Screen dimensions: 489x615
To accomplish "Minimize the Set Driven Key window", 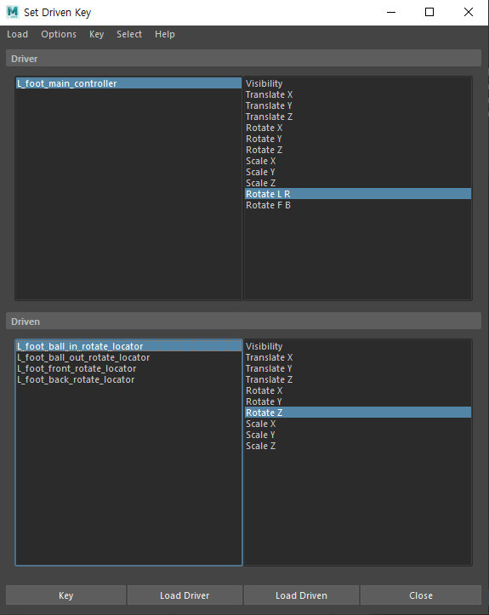I will click(391, 12).
